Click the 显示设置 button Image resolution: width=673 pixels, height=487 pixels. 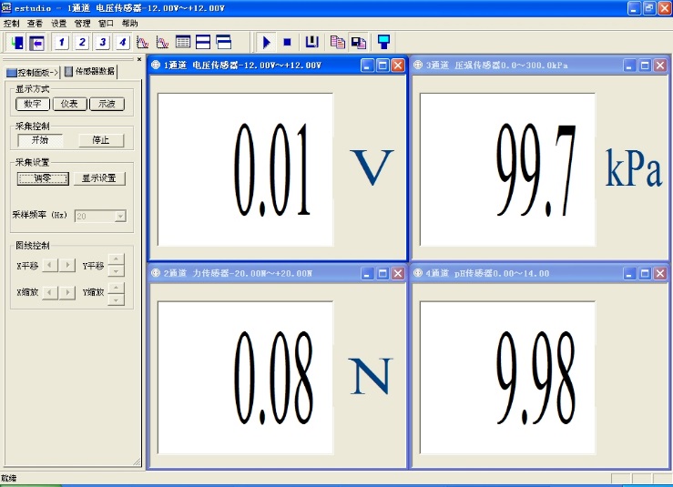[x=99, y=178]
